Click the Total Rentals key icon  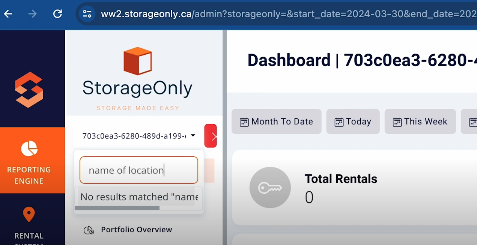[x=270, y=188]
